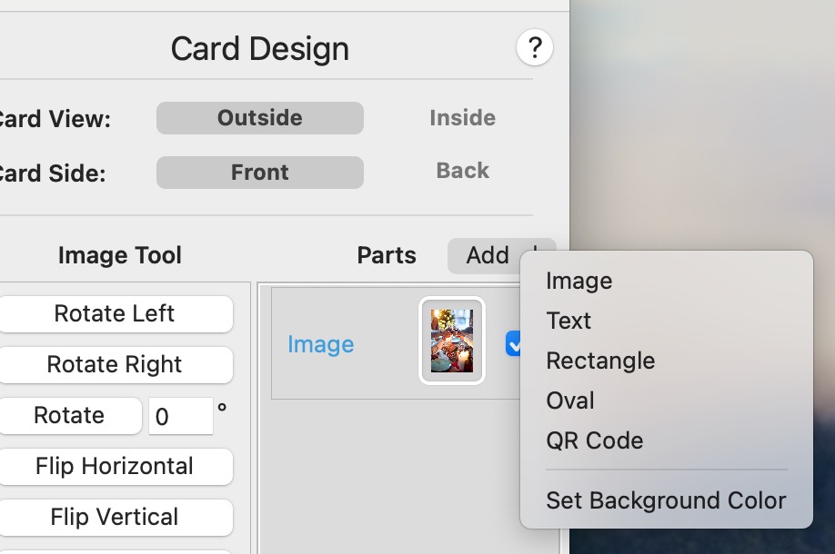This screenshot has width=835, height=554.
Task: Add a QR Code part
Action: pyautogui.click(x=595, y=440)
